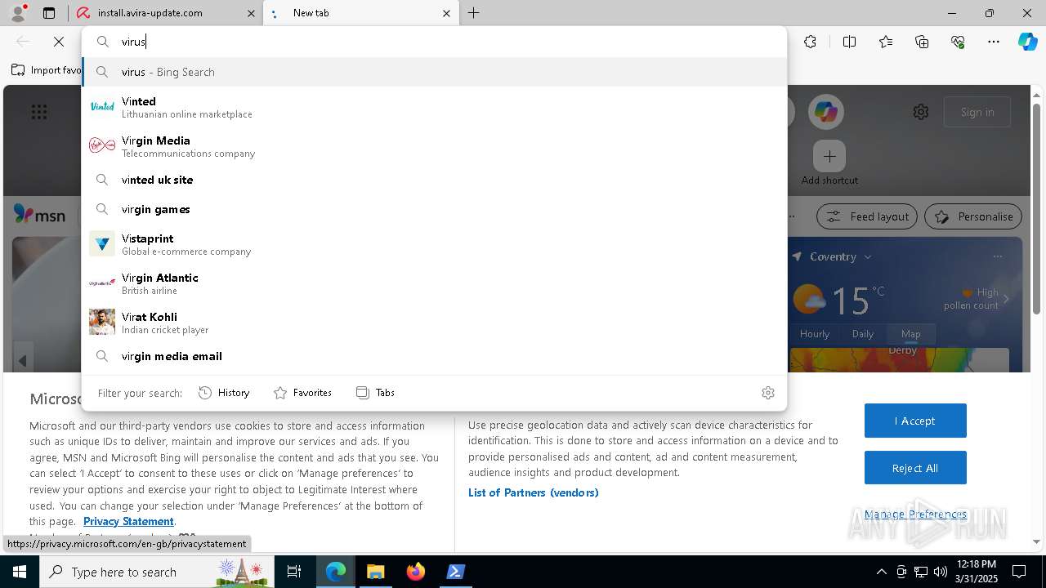Open the notification center icon
The width and height of the screenshot is (1046, 588).
1019,572
